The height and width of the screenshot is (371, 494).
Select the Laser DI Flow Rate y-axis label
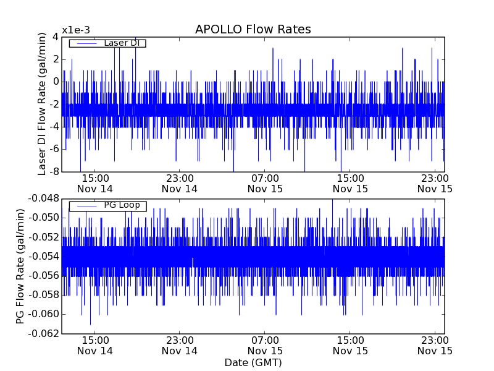coord(42,104)
